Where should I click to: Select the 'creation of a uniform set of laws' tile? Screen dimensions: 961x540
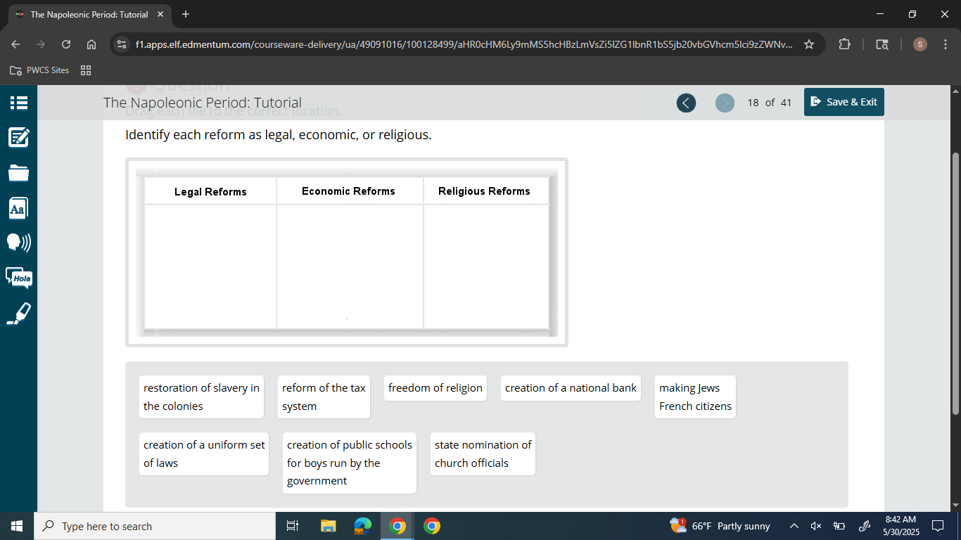(204, 454)
